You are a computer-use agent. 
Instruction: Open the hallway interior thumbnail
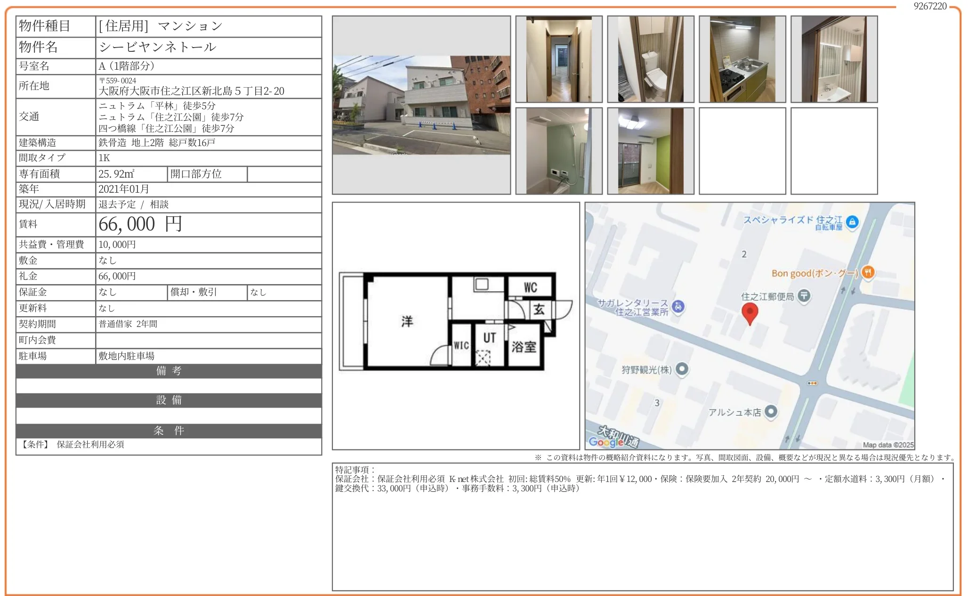pos(558,59)
